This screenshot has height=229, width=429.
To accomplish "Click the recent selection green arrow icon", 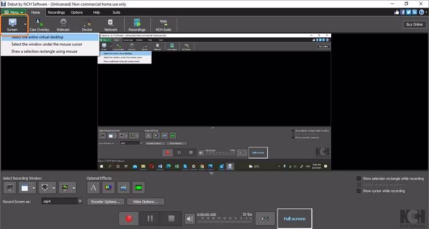I will tap(65, 188).
